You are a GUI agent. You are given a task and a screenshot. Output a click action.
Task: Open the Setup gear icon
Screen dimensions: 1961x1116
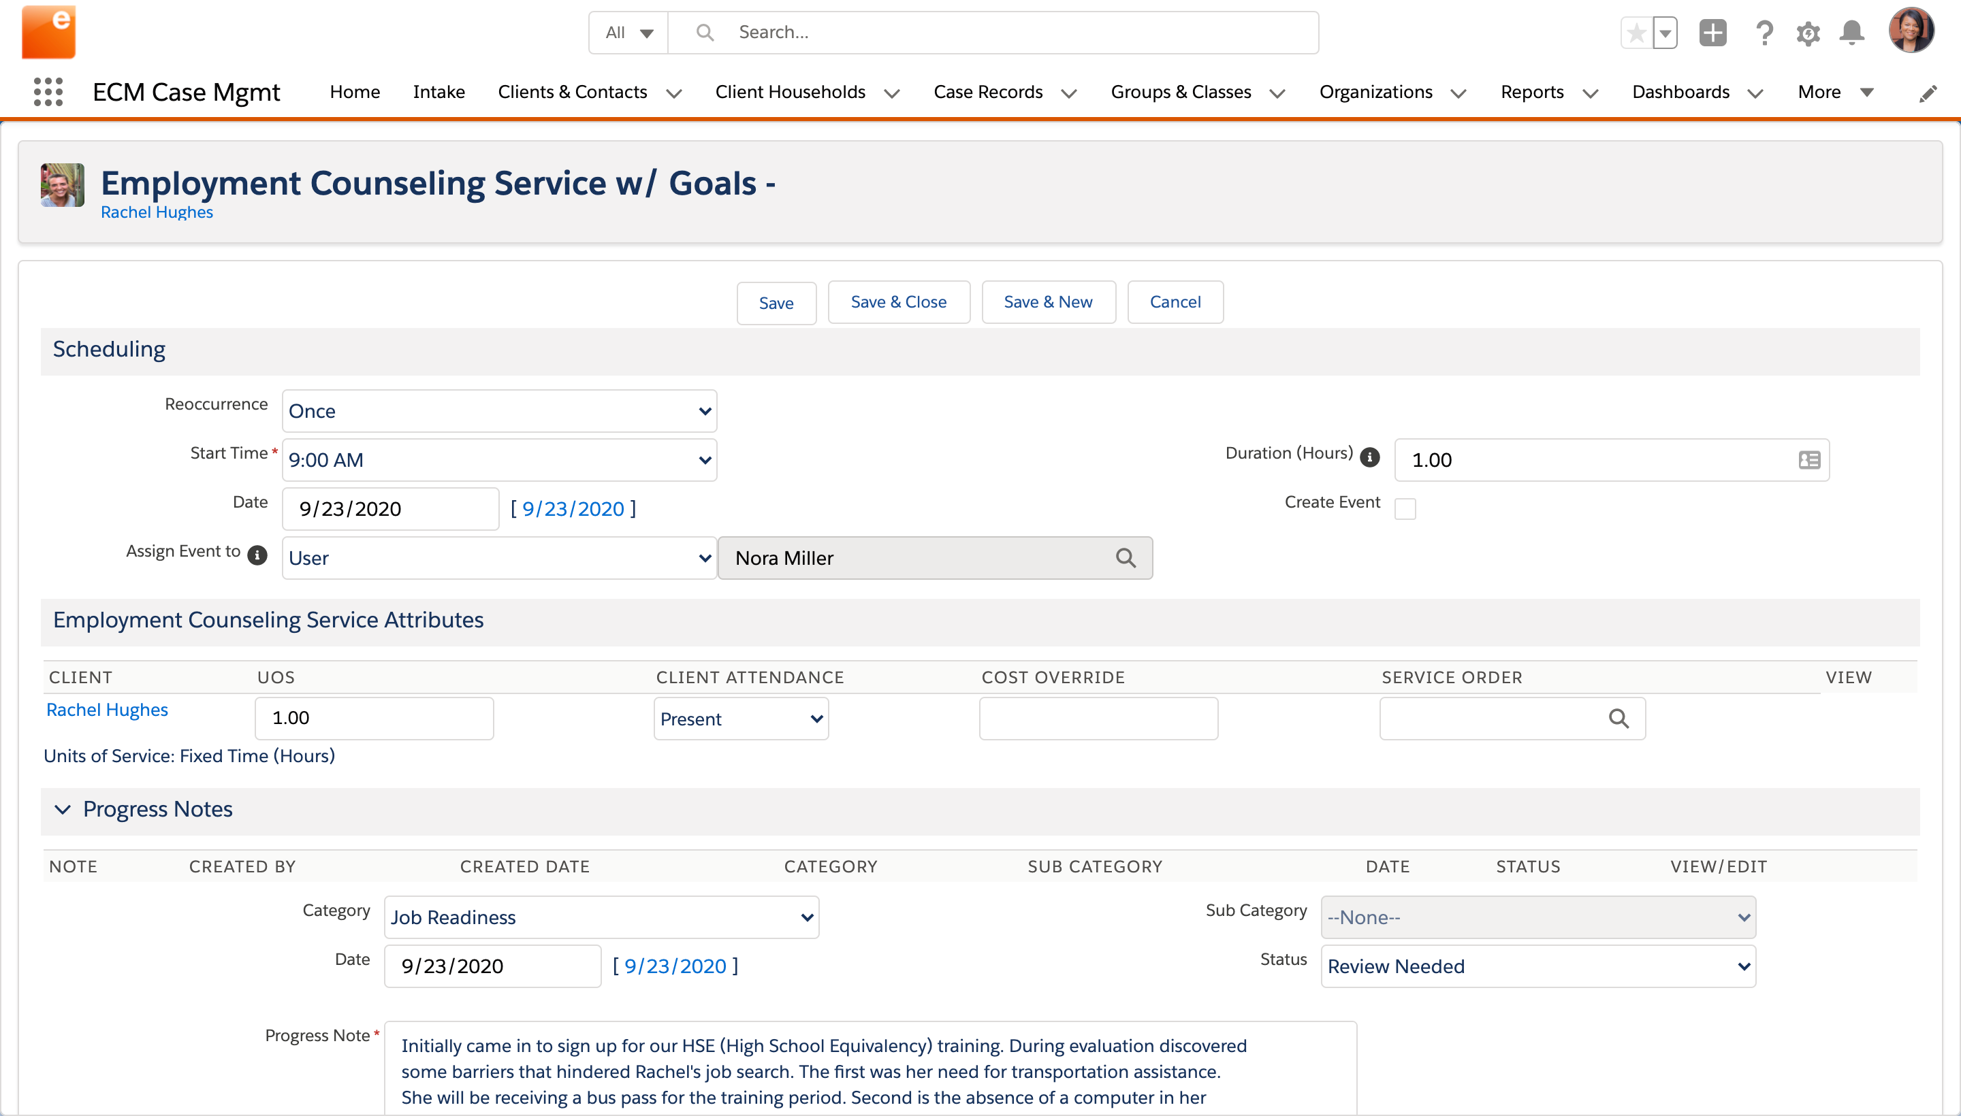pyautogui.click(x=1808, y=33)
